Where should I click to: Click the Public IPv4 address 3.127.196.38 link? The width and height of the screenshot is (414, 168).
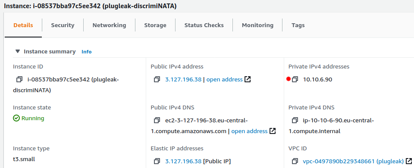click(183, 79)
